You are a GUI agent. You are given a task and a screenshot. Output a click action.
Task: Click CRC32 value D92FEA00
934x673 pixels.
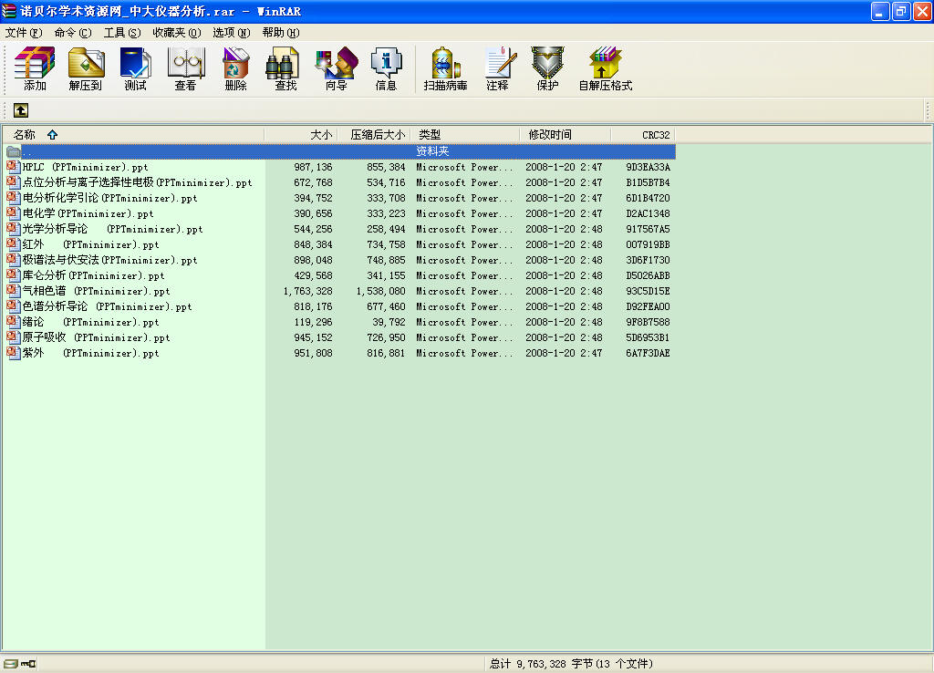[x=648, y=306]
